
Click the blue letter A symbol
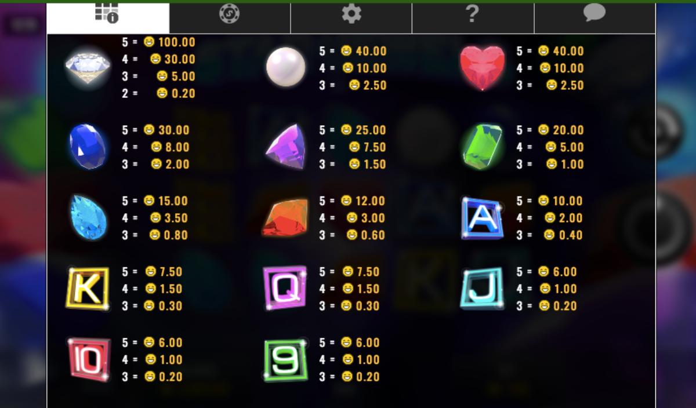click(483, 217)
